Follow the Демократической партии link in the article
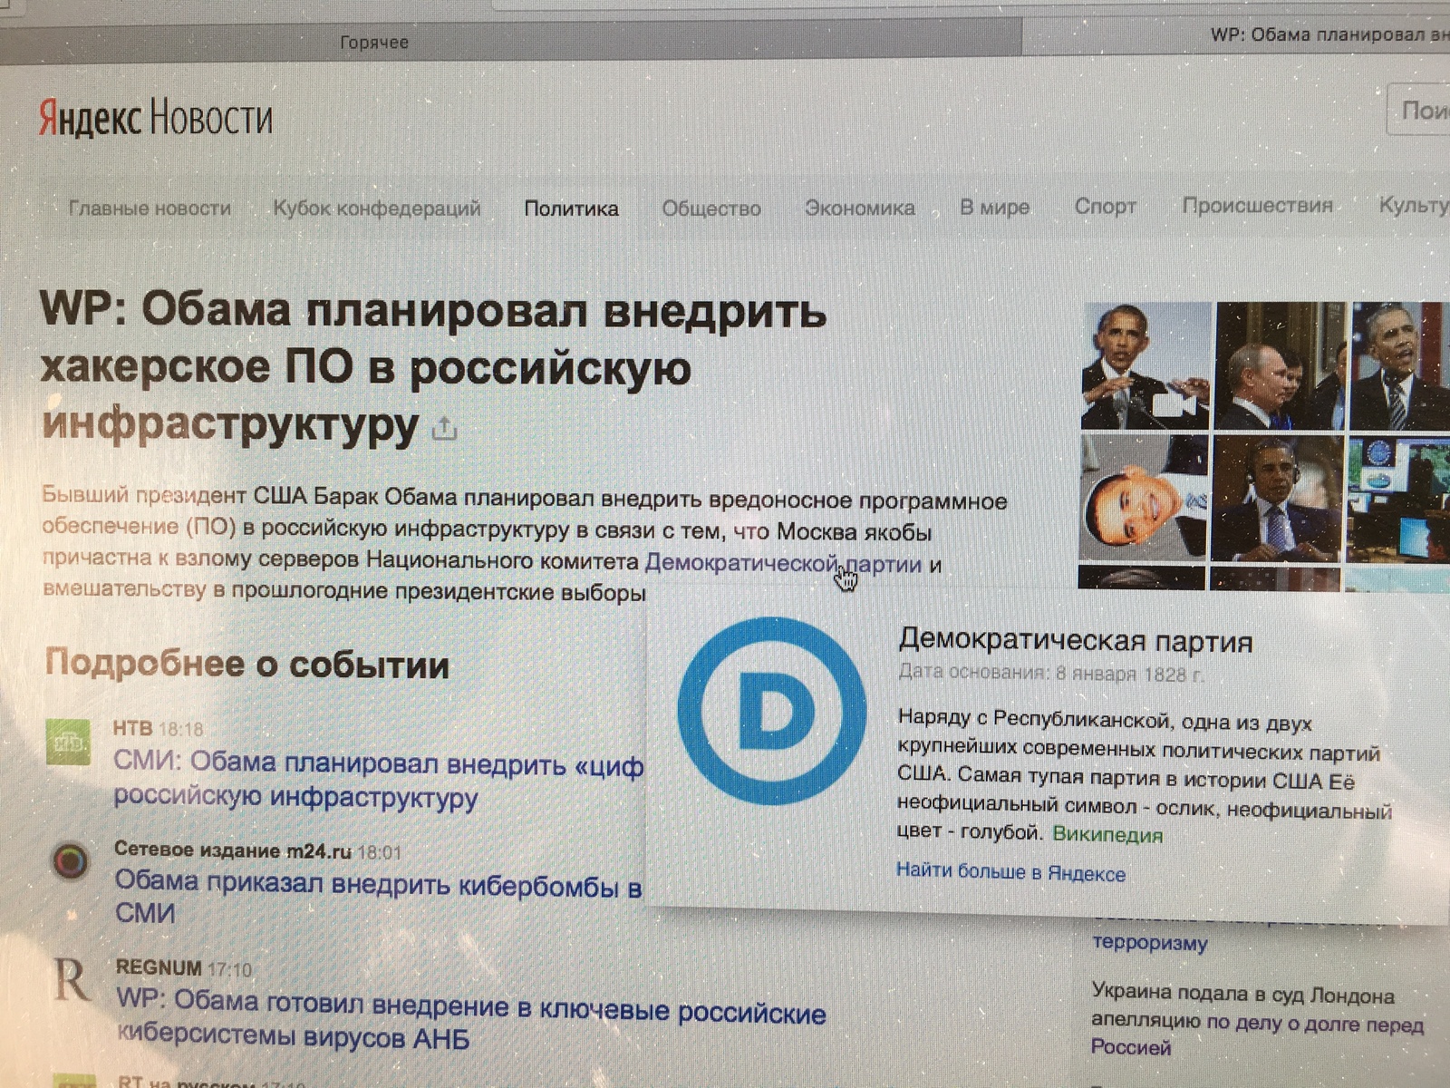Viewport: 1450px width, 1088px height. 783,564
